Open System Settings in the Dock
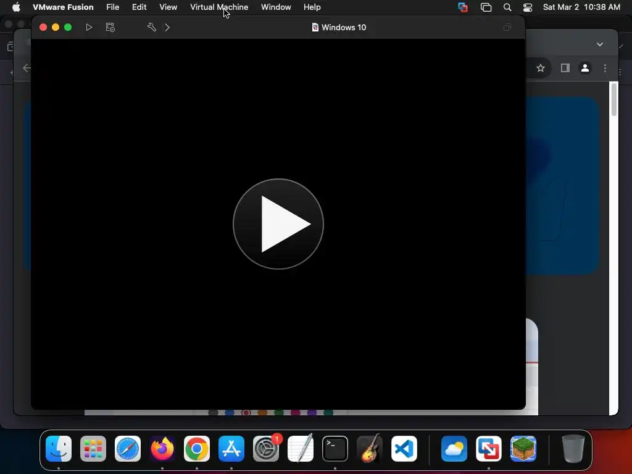 click(x=266, y=449)
